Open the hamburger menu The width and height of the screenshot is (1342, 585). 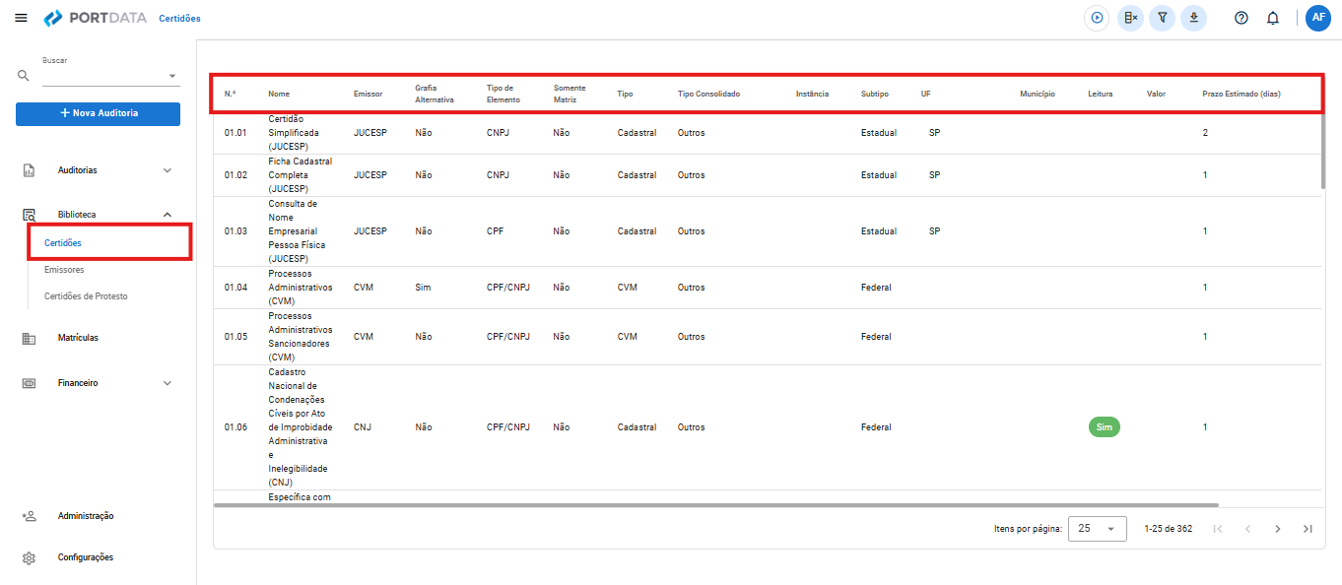22,18
